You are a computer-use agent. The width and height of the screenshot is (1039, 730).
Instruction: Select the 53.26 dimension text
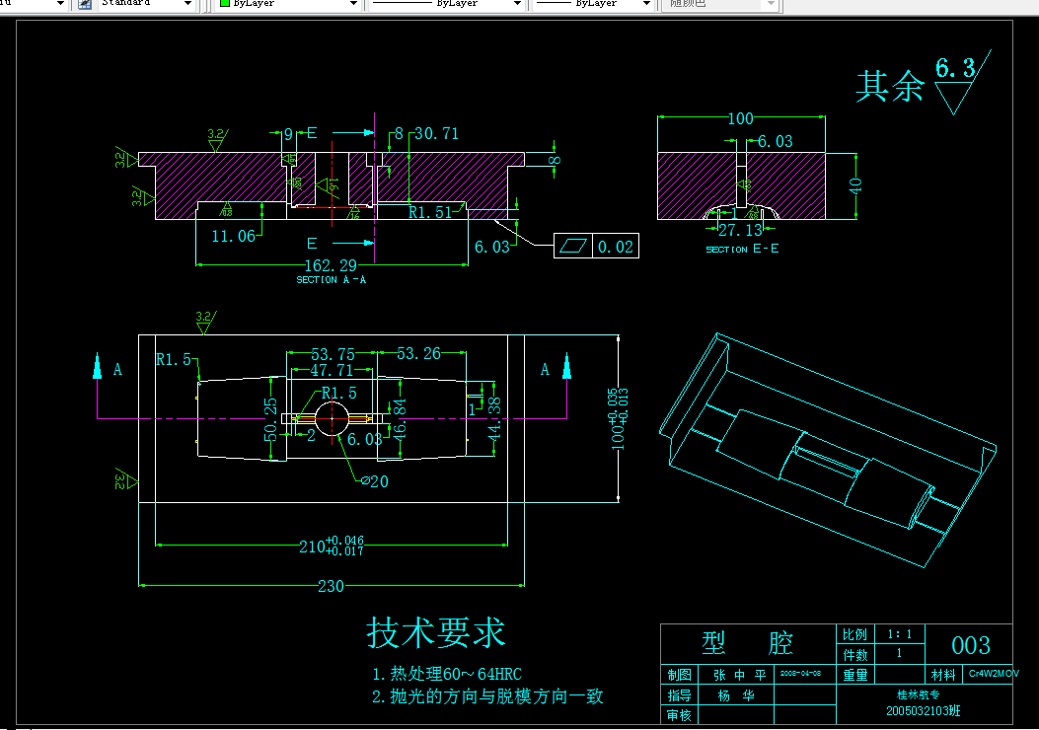[418, 354]
